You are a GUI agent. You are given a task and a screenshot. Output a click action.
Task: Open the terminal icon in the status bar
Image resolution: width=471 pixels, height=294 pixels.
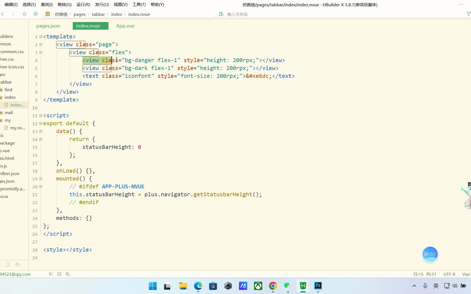(x=59, y=274)
